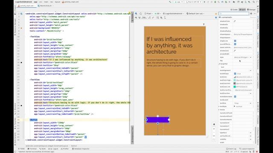Zoom in with the plus icon

pos(214,129)
